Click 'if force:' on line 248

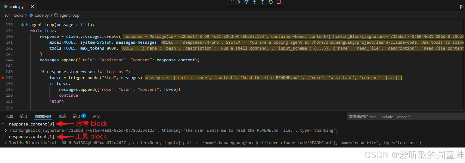coord(60,84)
